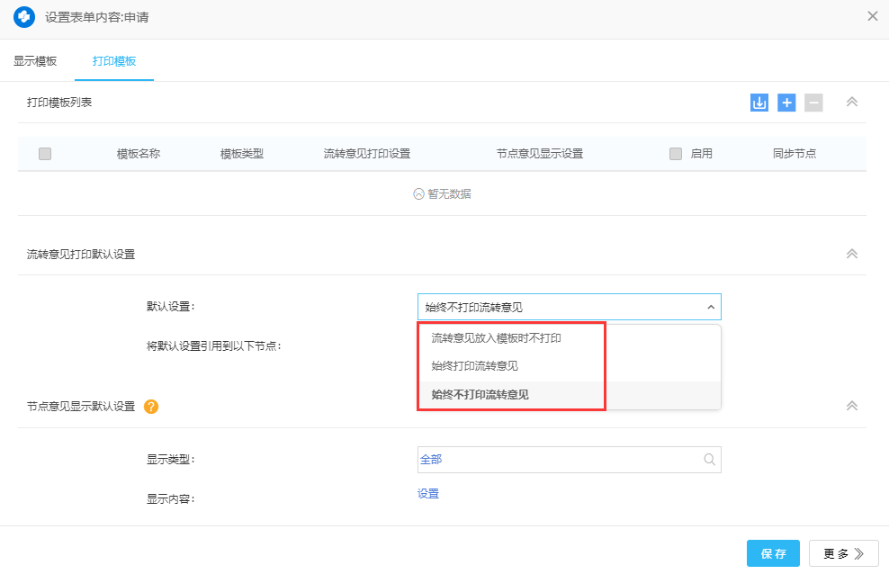Image resolution: width=889 pixels, height=574 pixels.
Task: Toggle the 启用 checkbox in header
Action: pyautogui.click(x=676, y=154)
